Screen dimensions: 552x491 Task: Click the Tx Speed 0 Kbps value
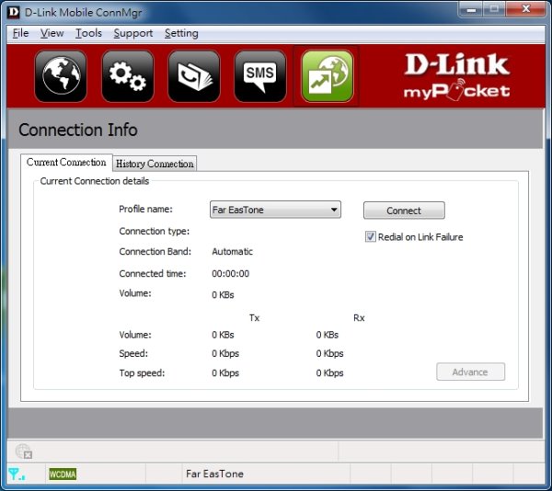click(x=225, y=353)
